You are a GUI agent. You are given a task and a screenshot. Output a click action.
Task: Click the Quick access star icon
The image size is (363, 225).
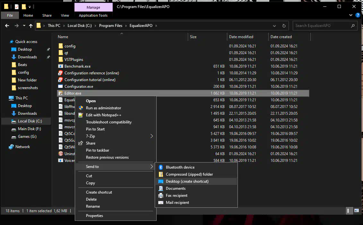tap(12, 42)
